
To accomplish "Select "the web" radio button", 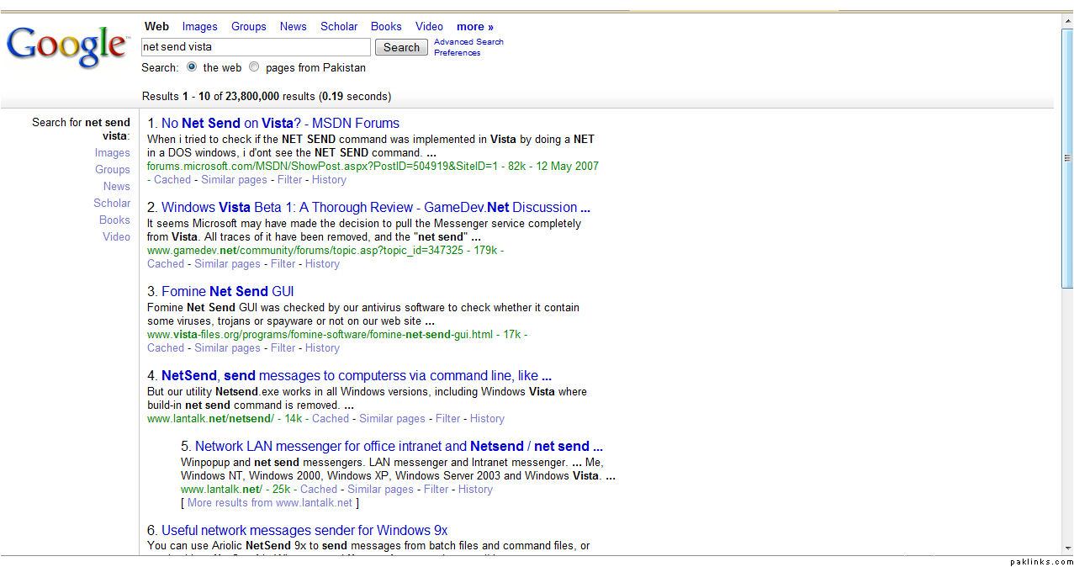I will (192, 67).
